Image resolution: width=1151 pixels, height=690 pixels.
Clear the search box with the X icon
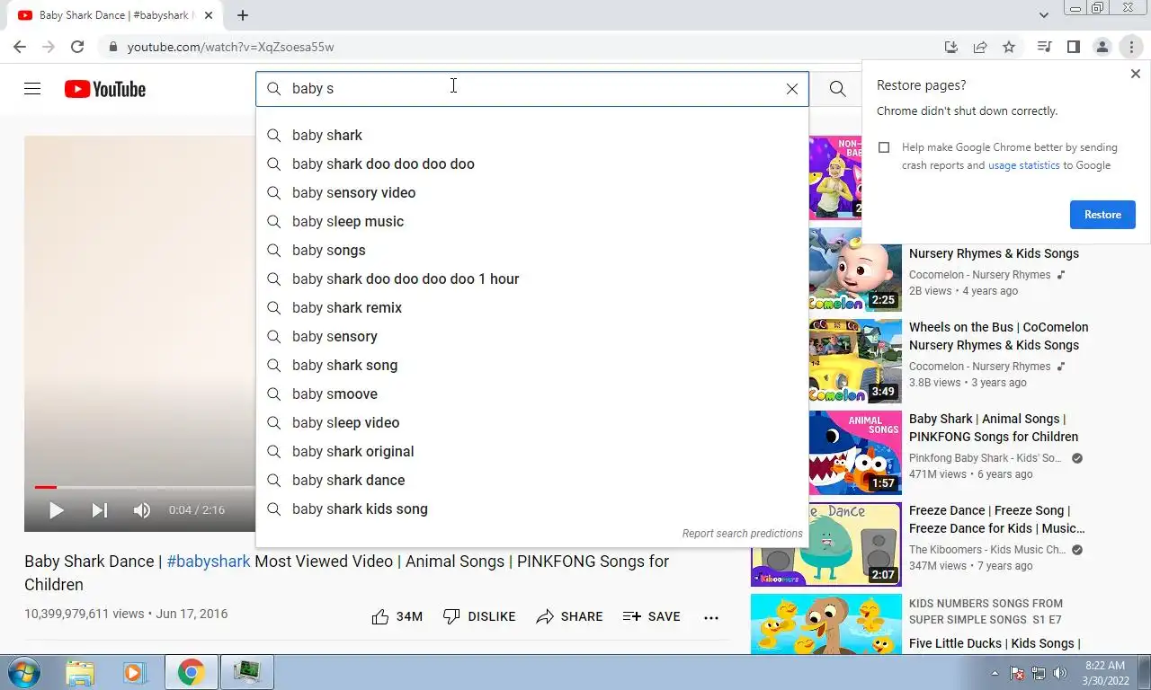coord(792,89)
